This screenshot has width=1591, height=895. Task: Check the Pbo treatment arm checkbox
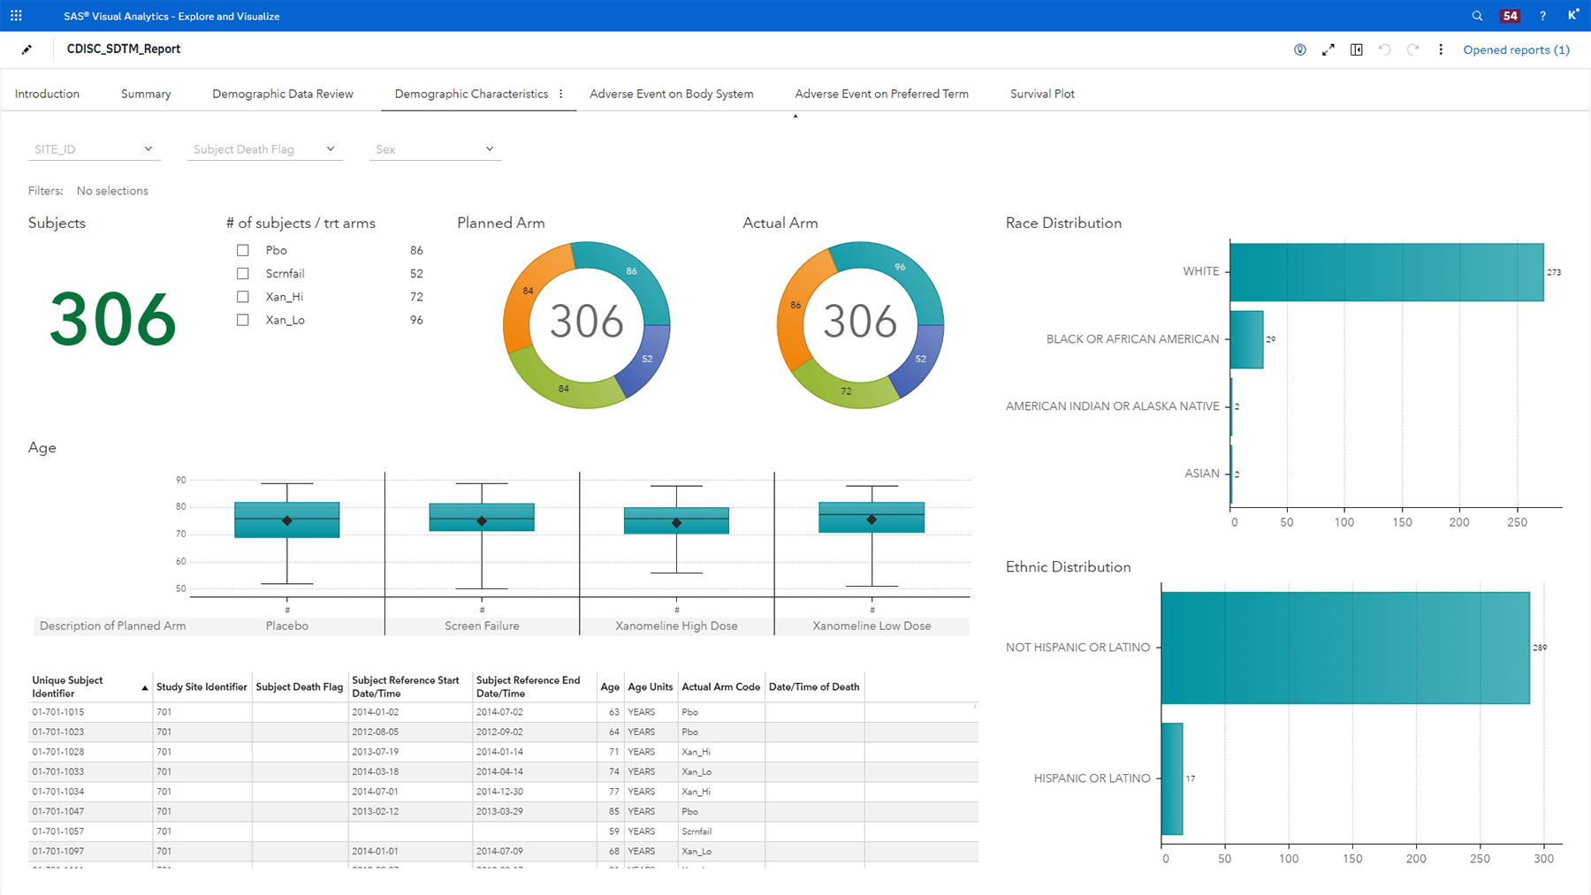click(242, 250)
